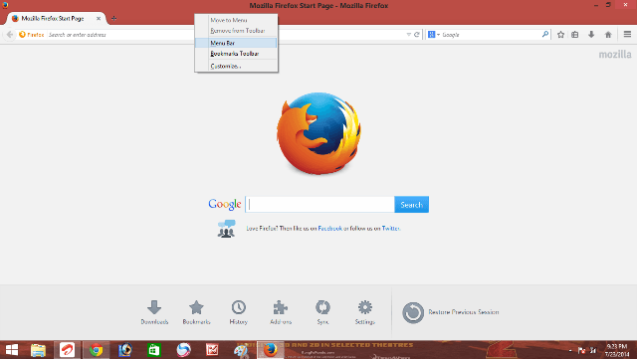The image size is (637, 359).
Task: Click the back arrow navigation button
Action: tap(10, 35)
